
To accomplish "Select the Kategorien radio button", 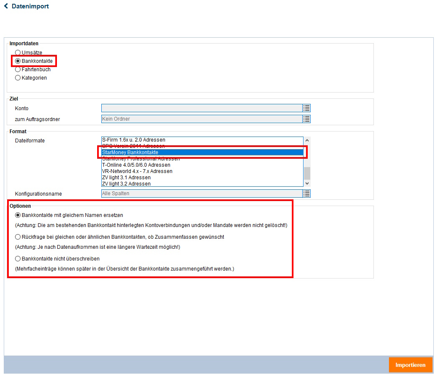I will tap(18, 78).
